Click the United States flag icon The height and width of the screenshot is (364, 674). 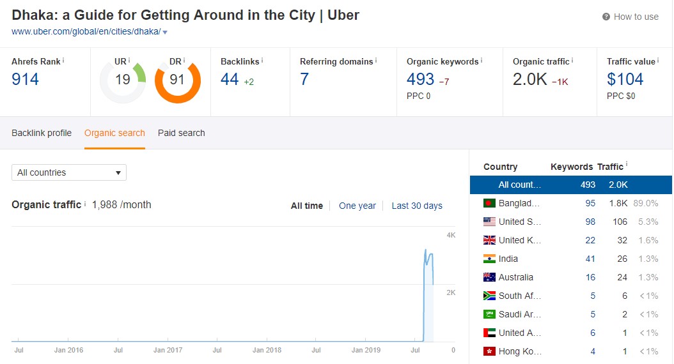click(489, 222)
